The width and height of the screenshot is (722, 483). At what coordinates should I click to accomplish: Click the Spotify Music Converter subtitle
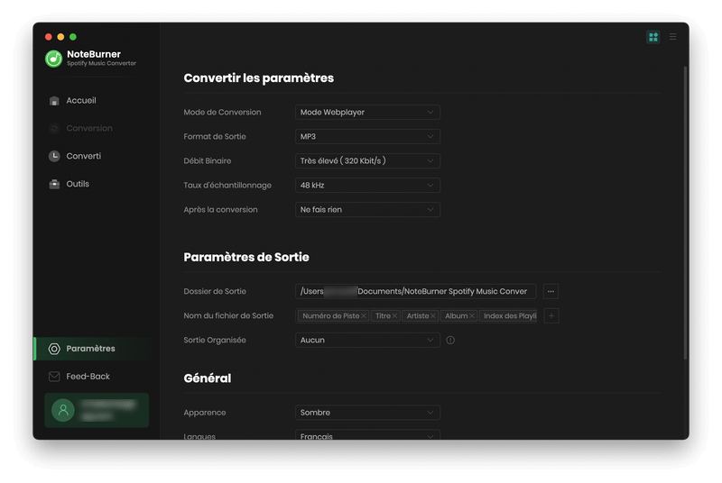[x=101, y=63]
